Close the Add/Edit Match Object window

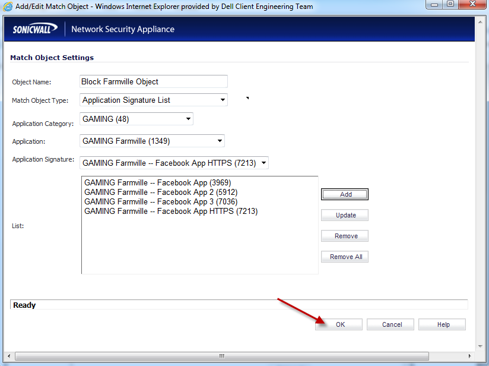(472, 4)
